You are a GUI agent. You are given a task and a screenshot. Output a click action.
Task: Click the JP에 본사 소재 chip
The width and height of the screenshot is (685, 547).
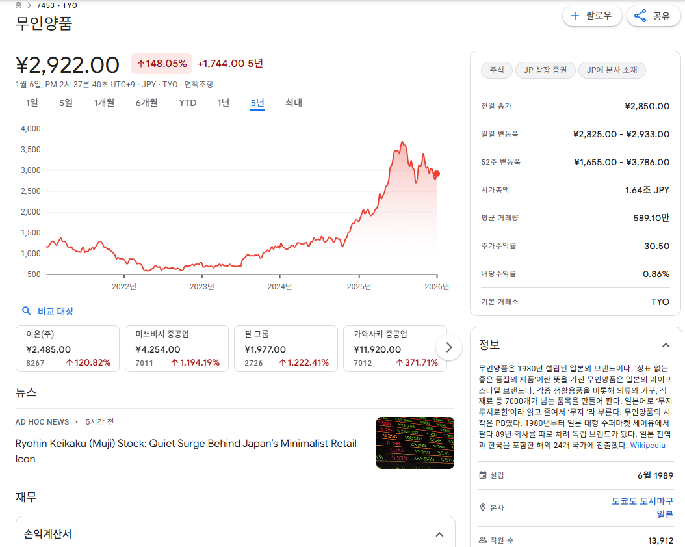click(x=612, y=70)
